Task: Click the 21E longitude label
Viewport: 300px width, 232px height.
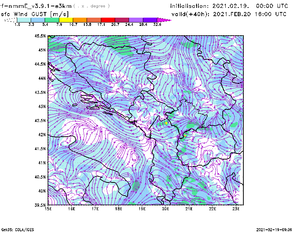Action: (189, 209)
